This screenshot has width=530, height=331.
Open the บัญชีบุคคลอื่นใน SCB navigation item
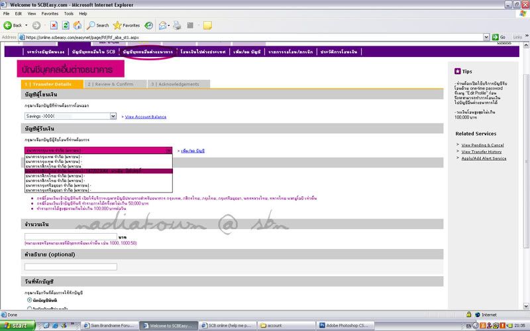click(x=93, y=52)
